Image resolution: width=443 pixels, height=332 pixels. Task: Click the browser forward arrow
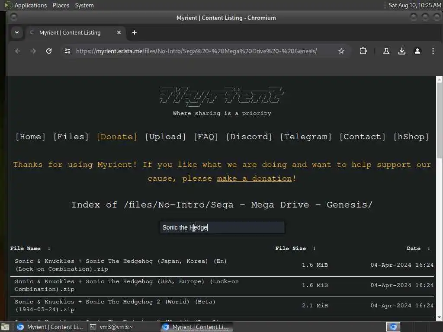(33, 51)
